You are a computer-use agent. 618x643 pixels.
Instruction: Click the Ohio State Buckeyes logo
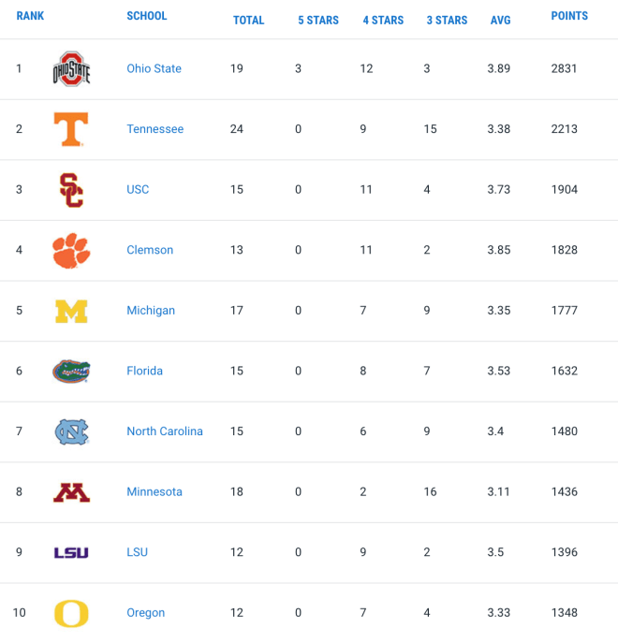coord(71,69)
